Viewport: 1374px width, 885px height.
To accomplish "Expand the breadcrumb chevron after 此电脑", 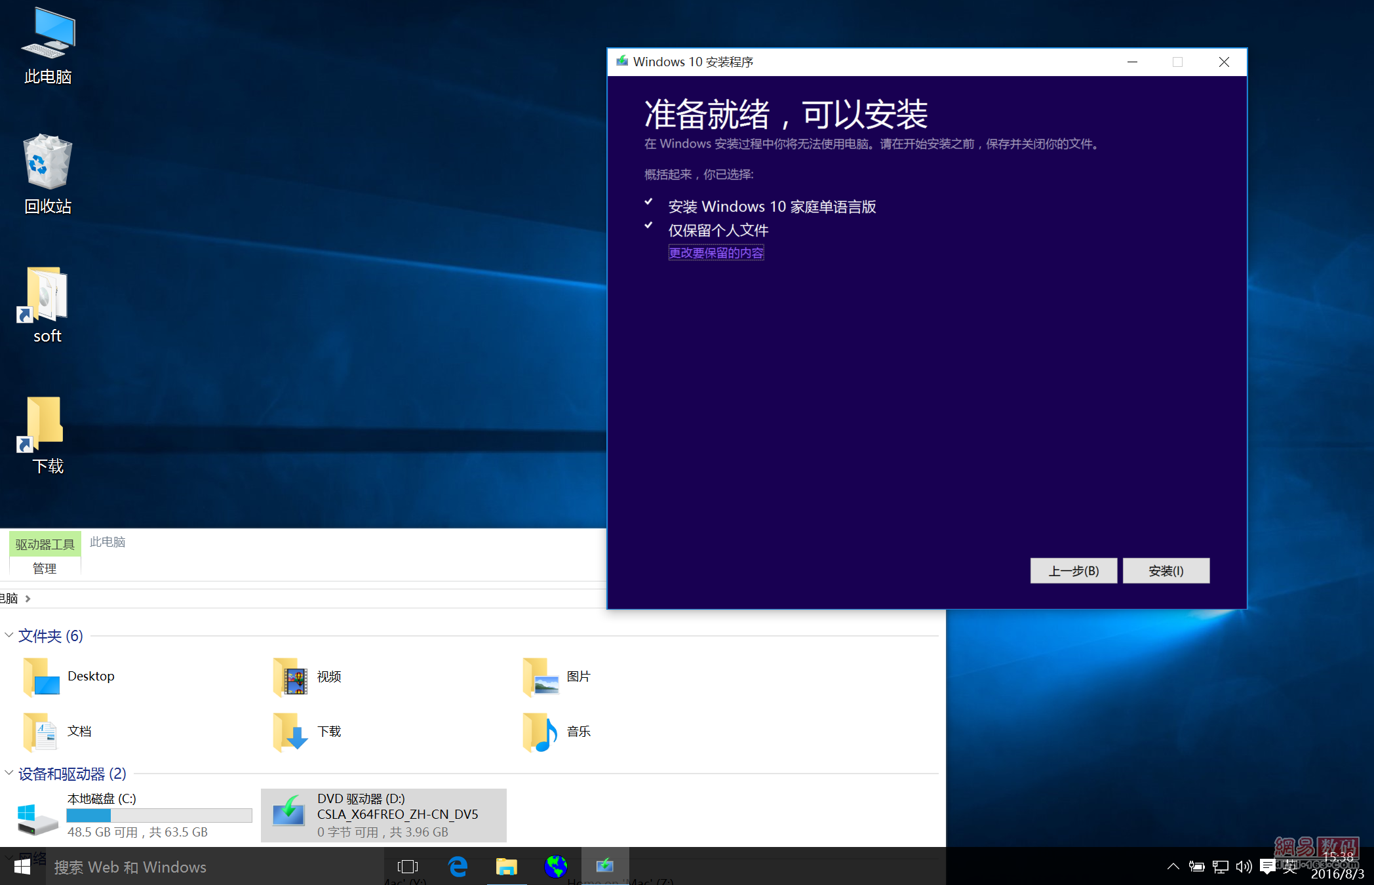I will pos(28,599).
